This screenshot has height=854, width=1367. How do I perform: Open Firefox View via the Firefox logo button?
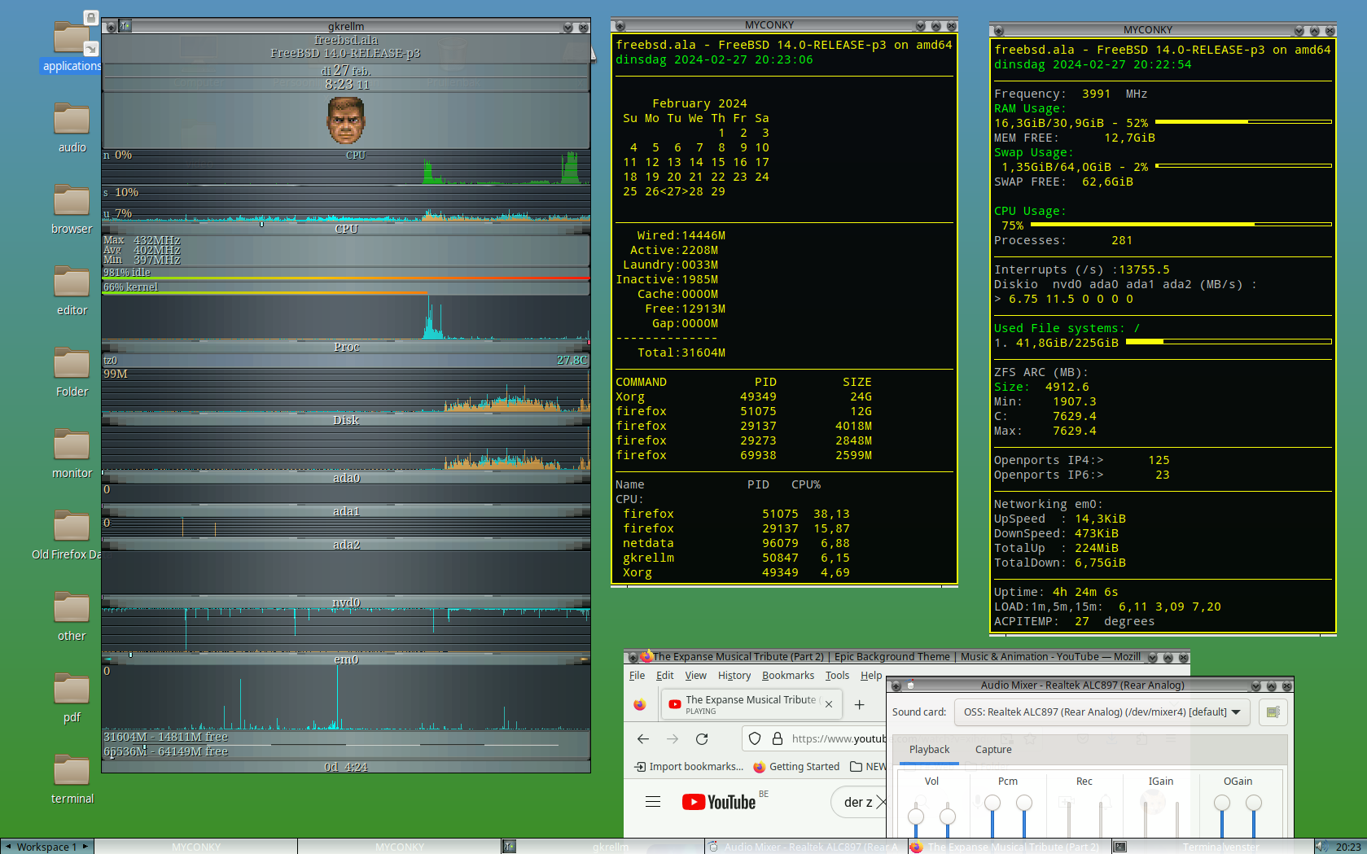(640, 704)
